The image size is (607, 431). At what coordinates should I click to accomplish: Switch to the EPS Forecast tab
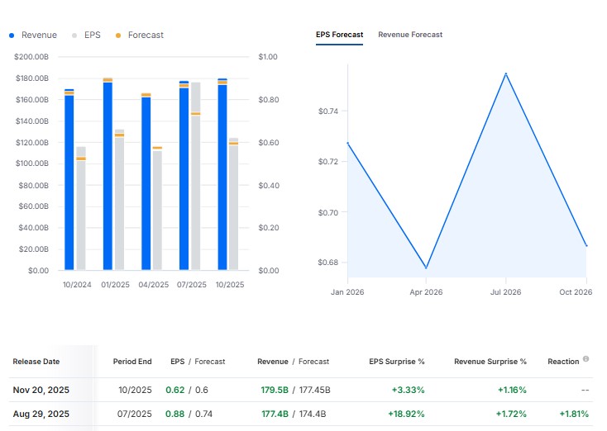pyautogui.click(x=339, y=35)
